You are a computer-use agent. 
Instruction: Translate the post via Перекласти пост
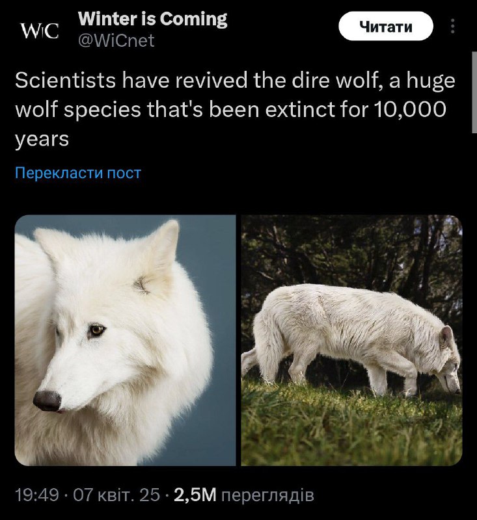tap(78, 173)
